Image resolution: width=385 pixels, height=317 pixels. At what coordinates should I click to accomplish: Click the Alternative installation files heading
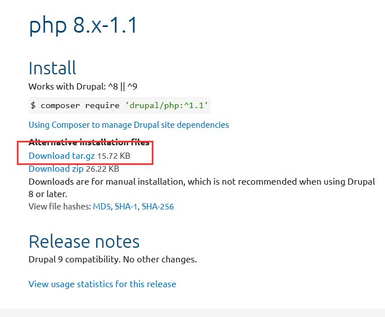click(89, 142)
